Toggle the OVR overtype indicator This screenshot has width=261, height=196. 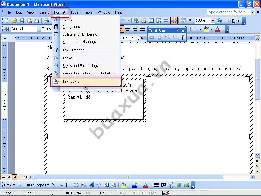click(152, 193)
